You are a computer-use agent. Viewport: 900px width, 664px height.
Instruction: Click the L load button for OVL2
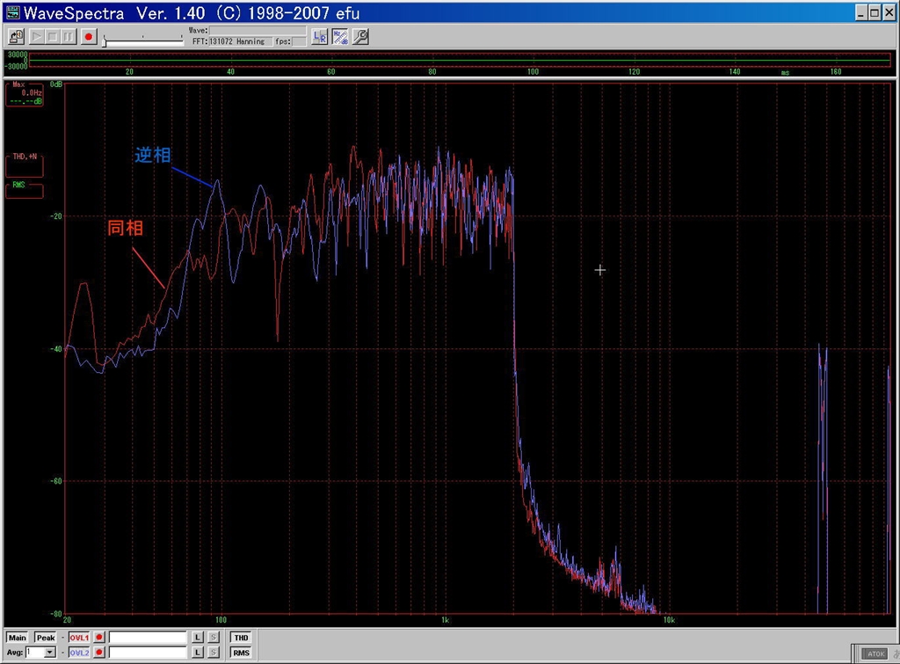tap(198, 652)
